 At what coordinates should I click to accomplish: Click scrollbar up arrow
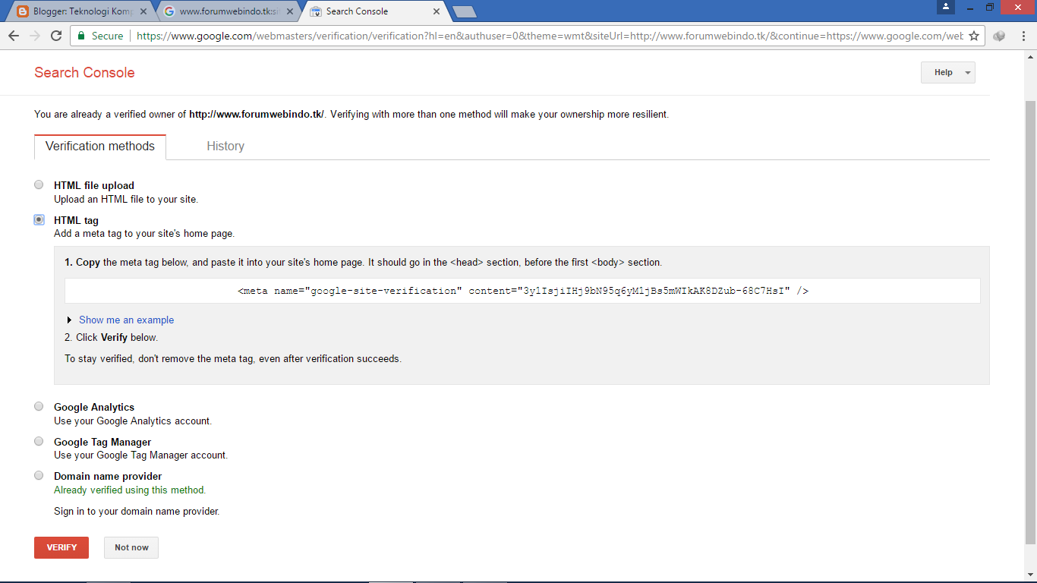click(x=1030, y=57)
